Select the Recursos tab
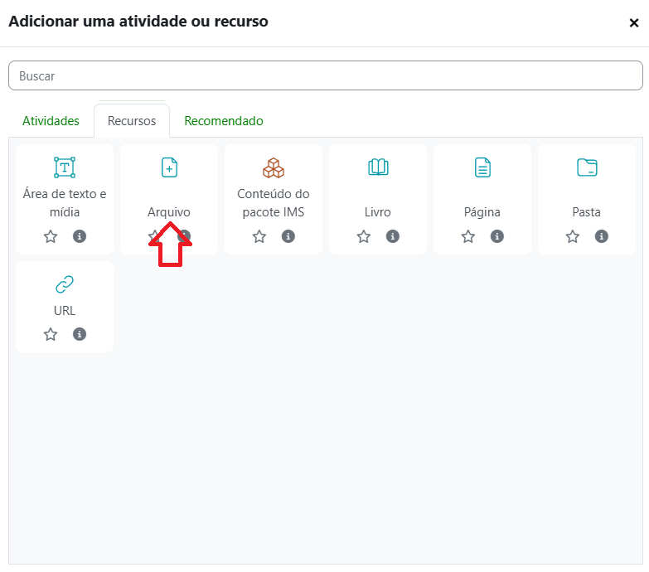 coord(132,121)
